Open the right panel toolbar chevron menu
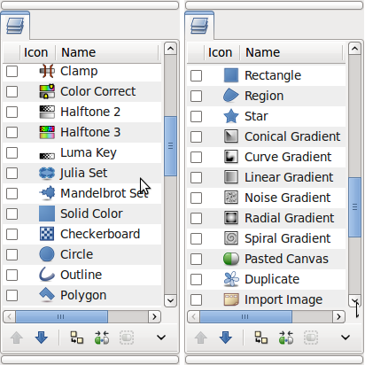Image resolution: width=365 pixels, height=365 pixels. 346,338
